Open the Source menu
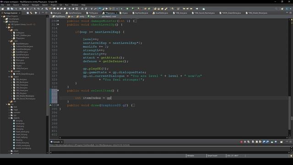This screenshot has width=293, height=165. pyautogui.click(x=16, y=5)
